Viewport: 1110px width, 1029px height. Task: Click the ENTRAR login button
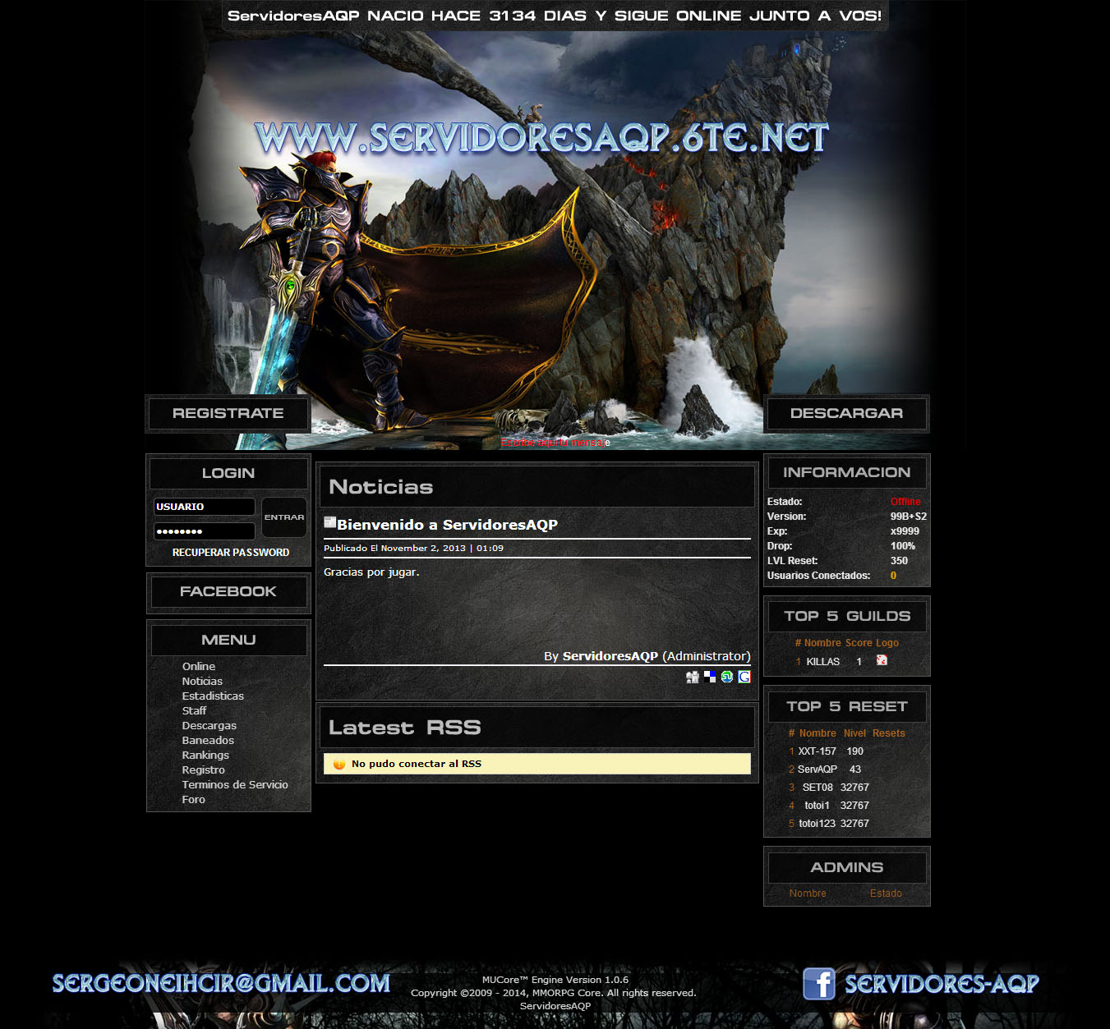[x=284, y=517]
